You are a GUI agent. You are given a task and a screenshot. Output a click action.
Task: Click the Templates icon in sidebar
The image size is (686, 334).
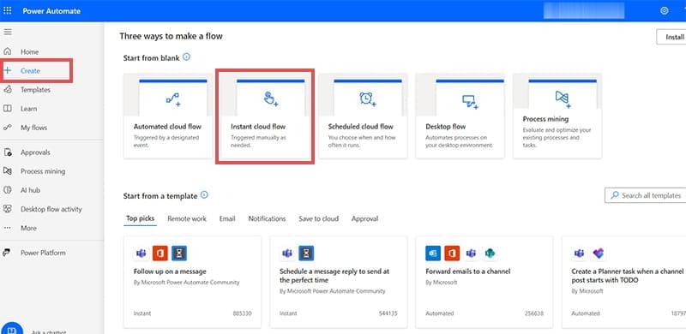point(8,90)
